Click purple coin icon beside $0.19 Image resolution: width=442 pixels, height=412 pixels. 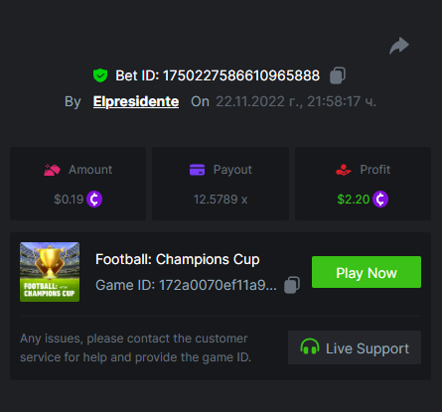click(94, 200)
